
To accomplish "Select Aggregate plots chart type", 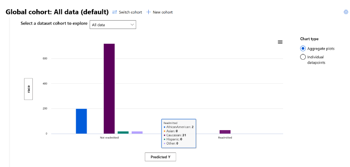I will (303, 49).
